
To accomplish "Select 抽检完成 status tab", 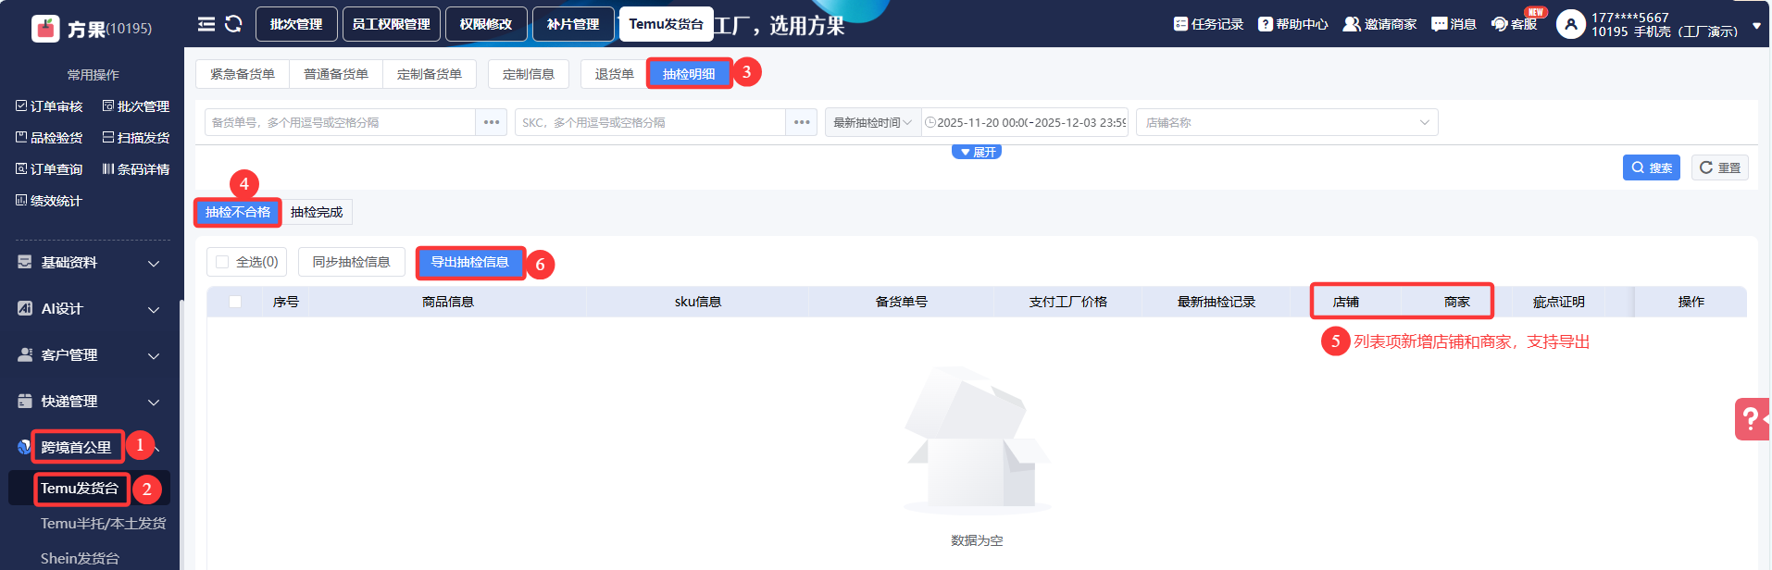I will pos(317,212).
